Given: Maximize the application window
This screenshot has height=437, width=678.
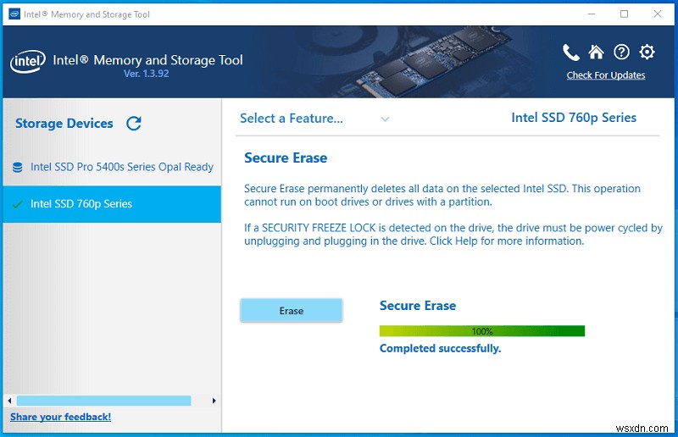Looking at the screenshot, I should (624, 14).
